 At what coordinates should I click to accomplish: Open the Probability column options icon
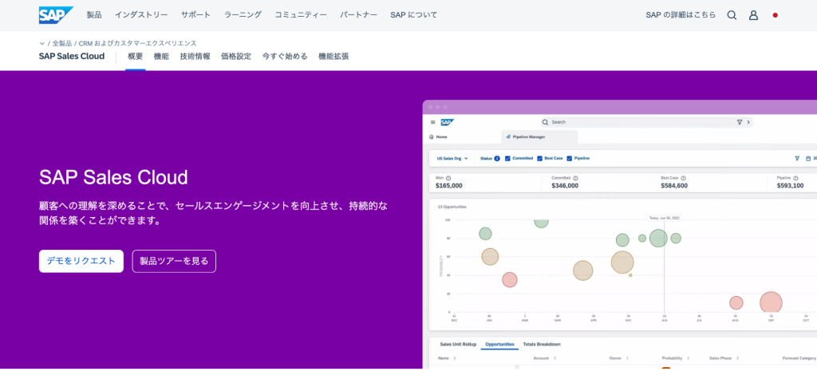tap(688, 359)
